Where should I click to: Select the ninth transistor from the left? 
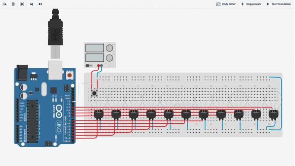pos(238,115)
